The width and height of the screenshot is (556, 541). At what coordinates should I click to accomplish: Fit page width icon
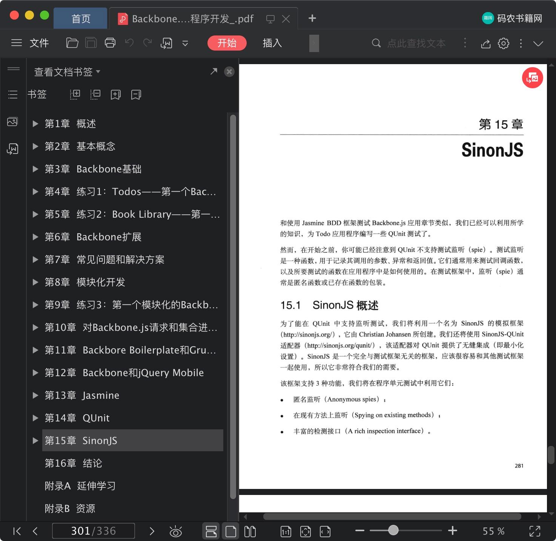(x=325, y=531)
